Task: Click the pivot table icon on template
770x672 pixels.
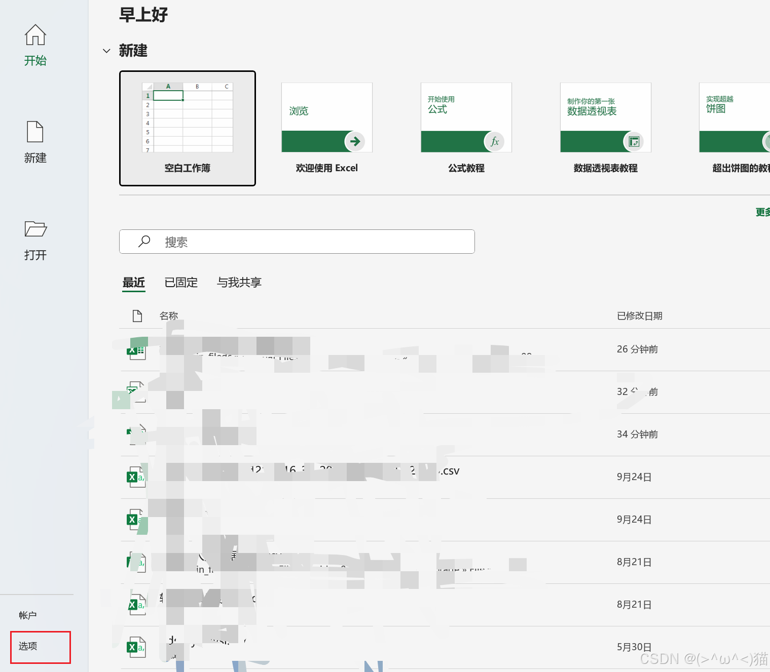Action: tap(634, 141)
